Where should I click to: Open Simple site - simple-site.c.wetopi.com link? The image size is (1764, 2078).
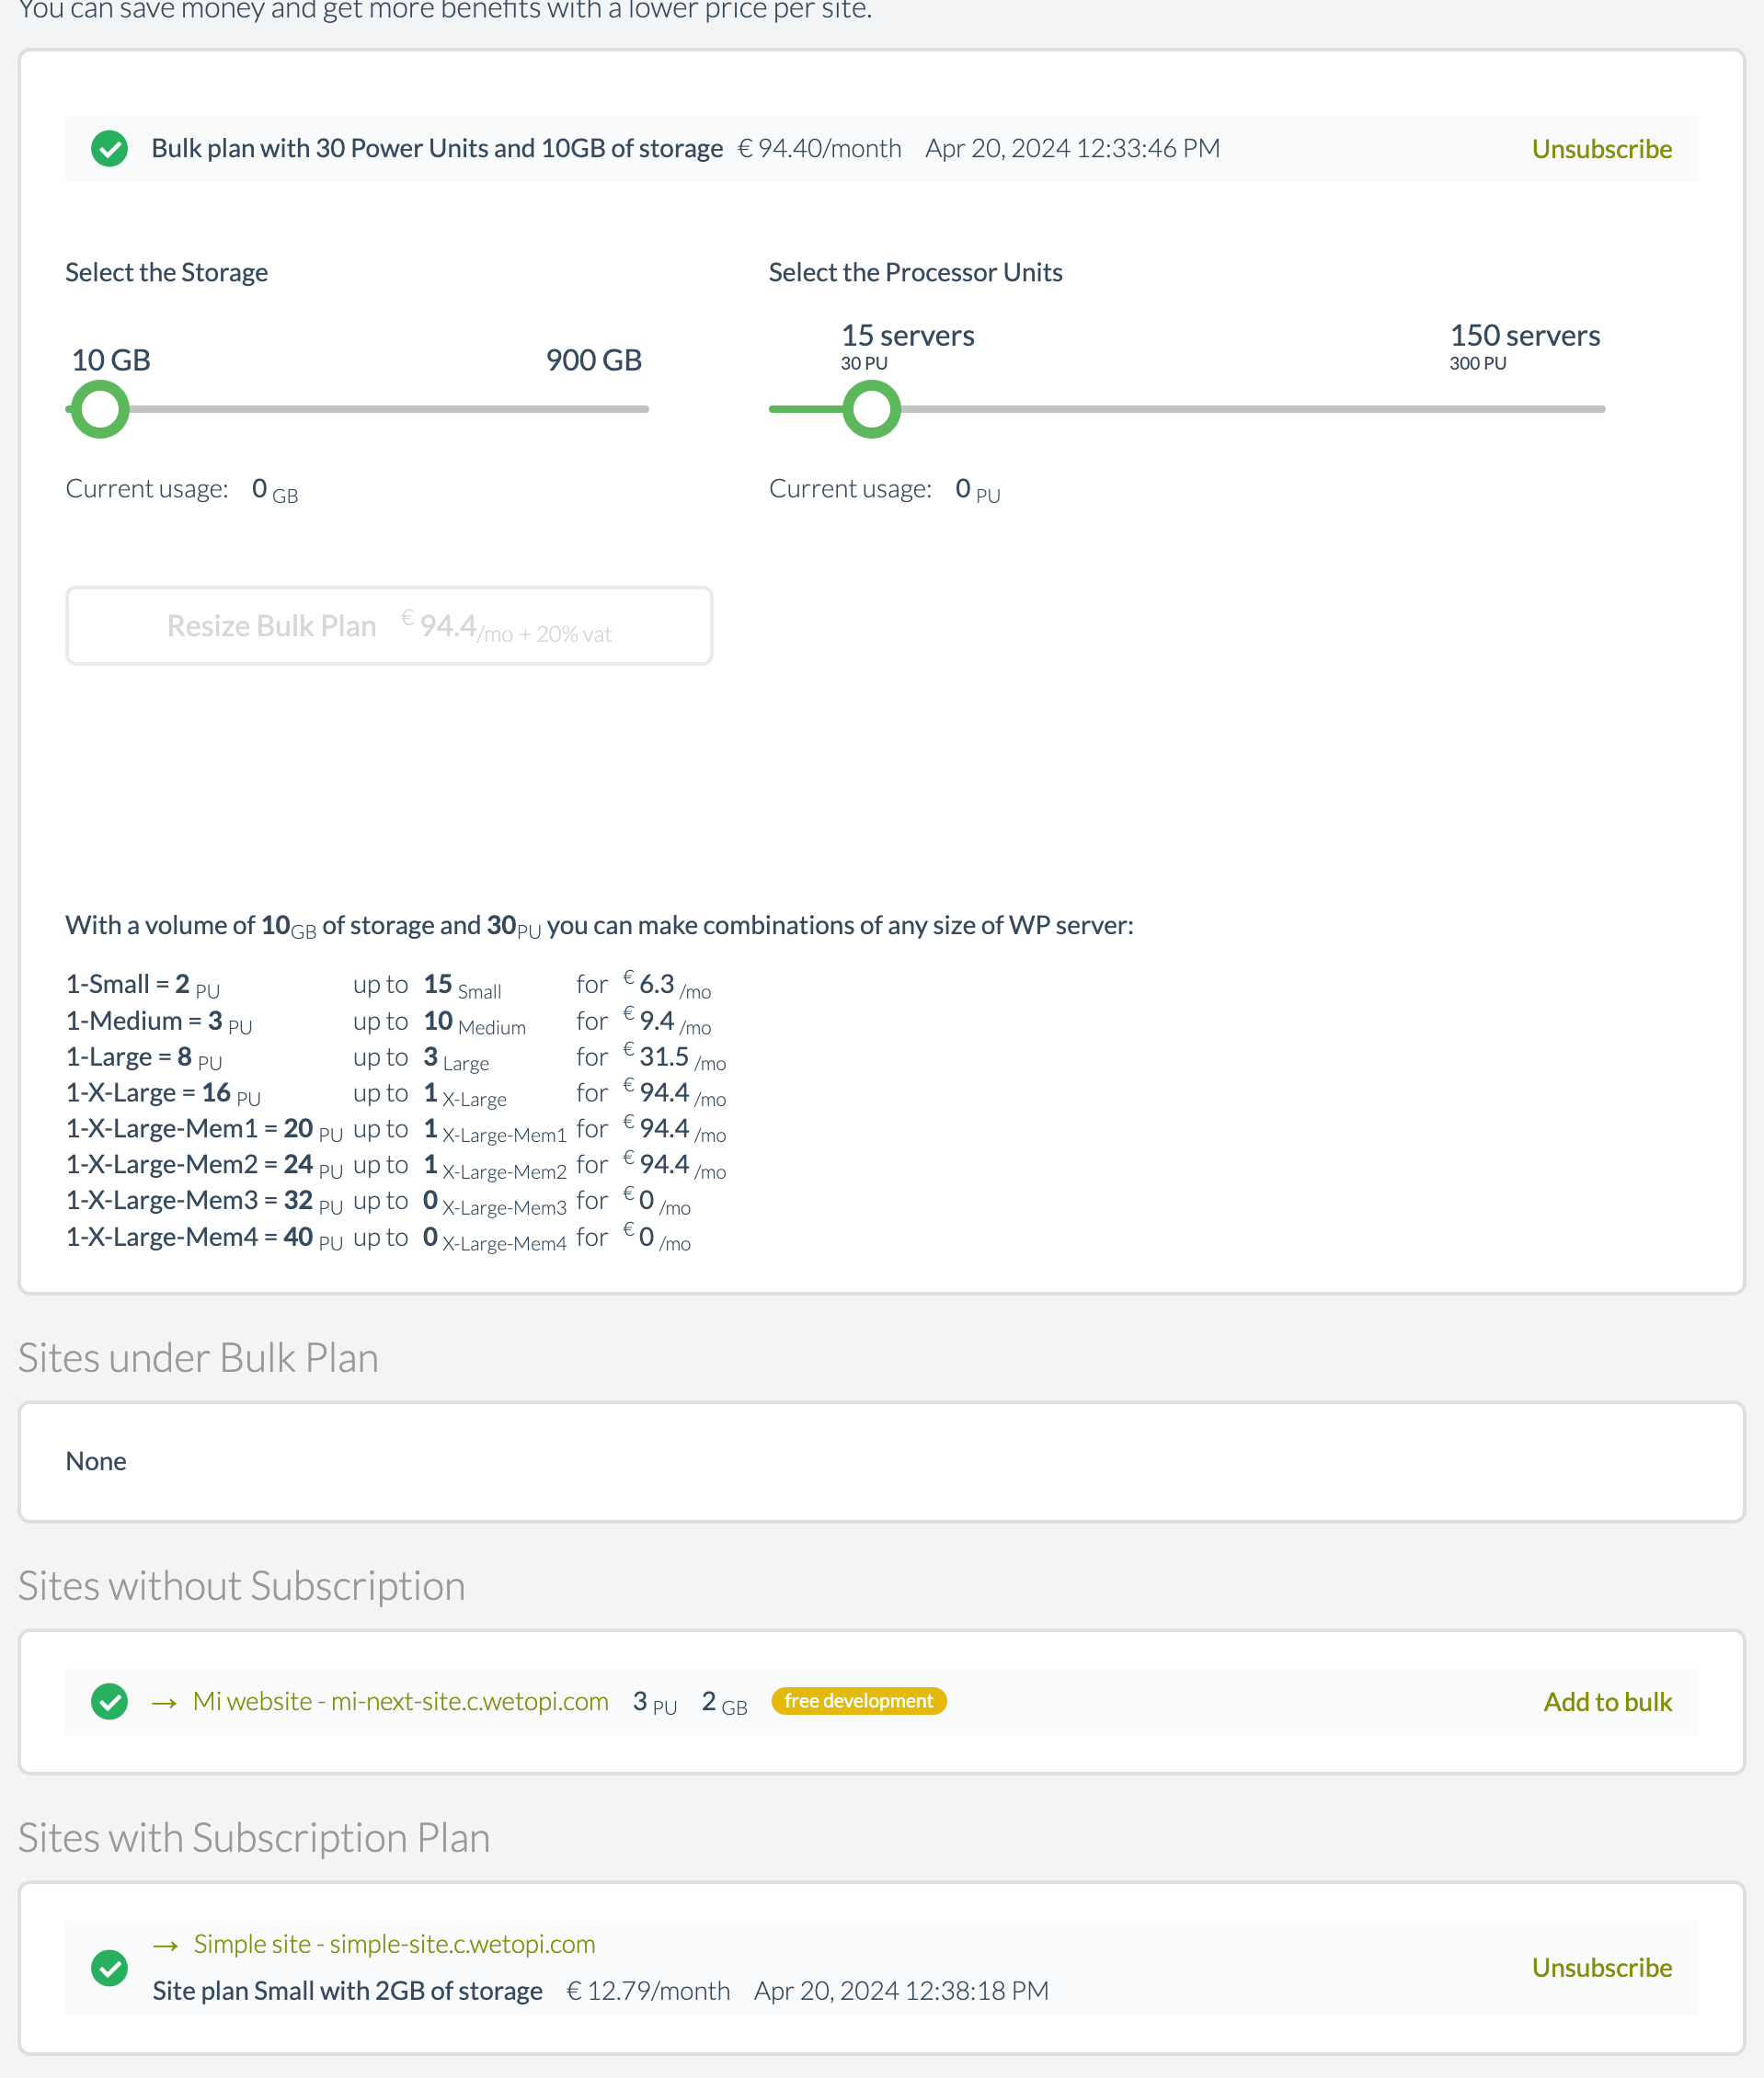click(394, 1944)
